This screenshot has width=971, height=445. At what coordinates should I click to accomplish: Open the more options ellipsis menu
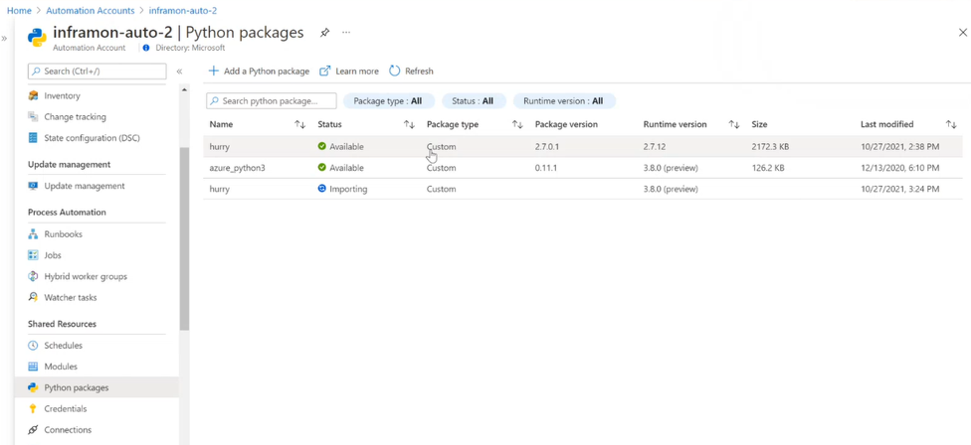pyautogui.click(x=346, y=33)
